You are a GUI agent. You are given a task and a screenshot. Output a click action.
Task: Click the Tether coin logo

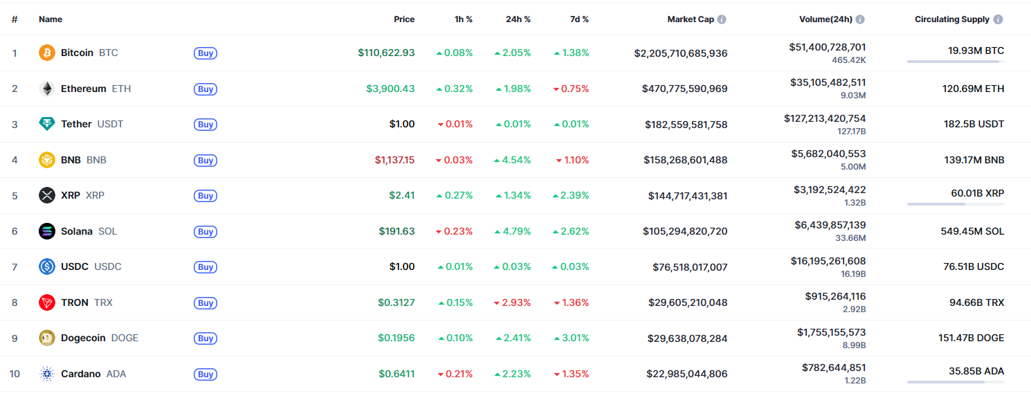(47, 124)
